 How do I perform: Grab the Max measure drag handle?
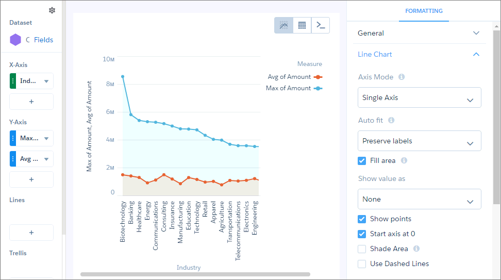pos(13,138)
